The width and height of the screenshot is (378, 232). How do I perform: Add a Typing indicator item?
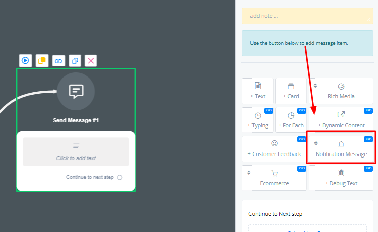258,120
